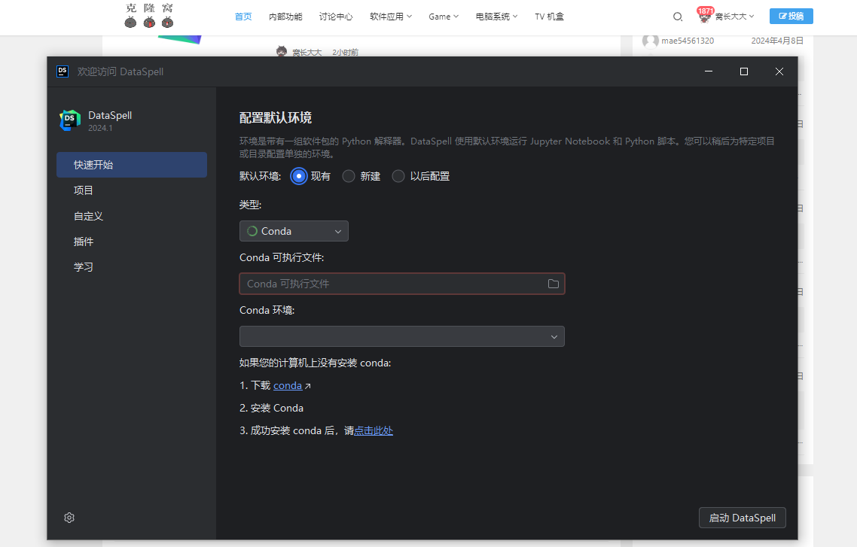This screenshot has height=547, width=857.
Task: Click the 克隆窝 site logo
Action: pos(149,15)
